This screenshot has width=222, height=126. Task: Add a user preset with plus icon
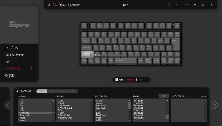(x=205, y=97)
